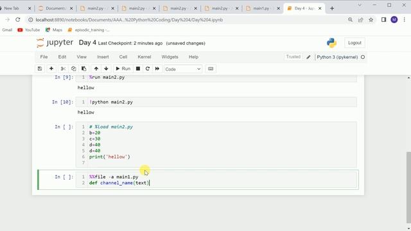Open the Chrome profile avatar M

(394, 20)
